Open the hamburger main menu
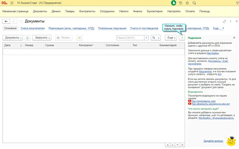The width and height of the screenshot is (239, 149). tap(12, 3)
